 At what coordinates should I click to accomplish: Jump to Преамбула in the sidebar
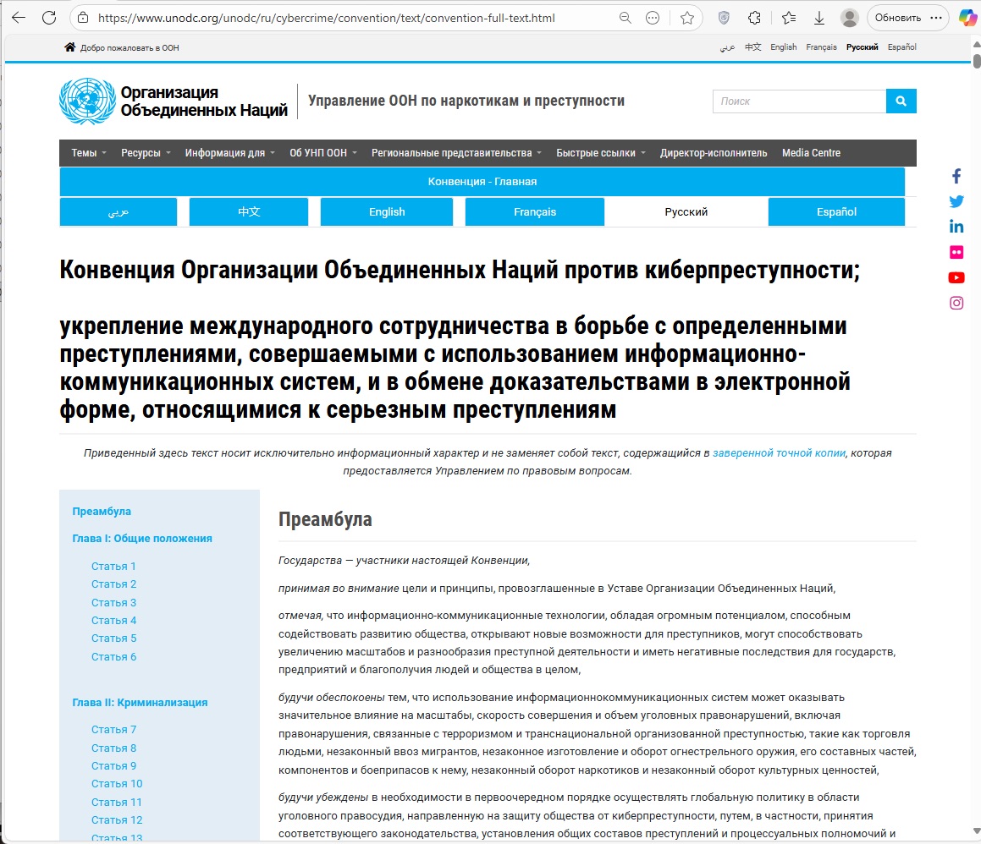click(x=102, y=512)
